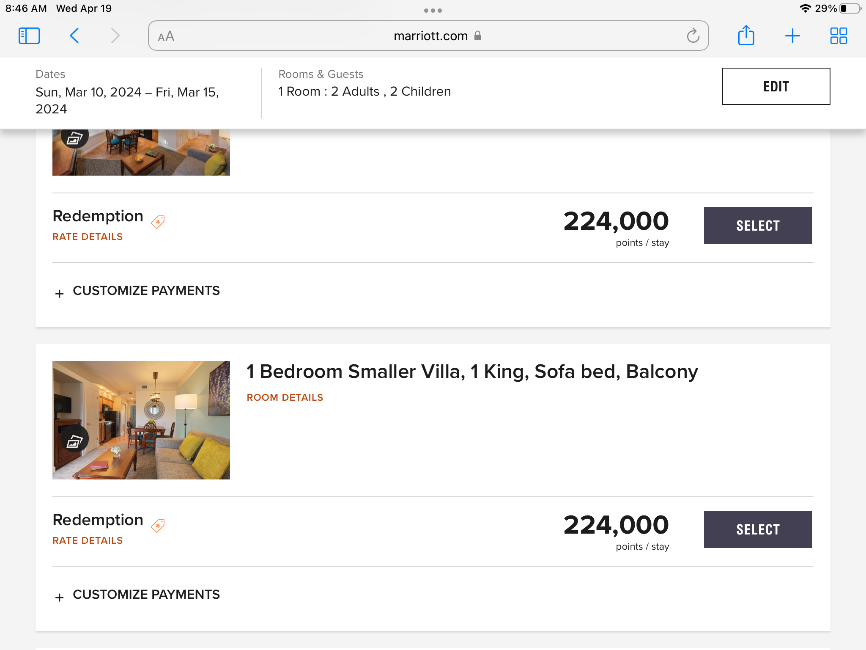Image resolution: width=866 pixels, height=650 pixels.
Task: Expand the upper Customize Payments section
Action: 137,291
